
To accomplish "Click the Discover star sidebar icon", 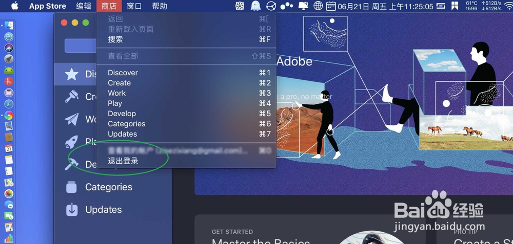I will [x=72, y=74].
